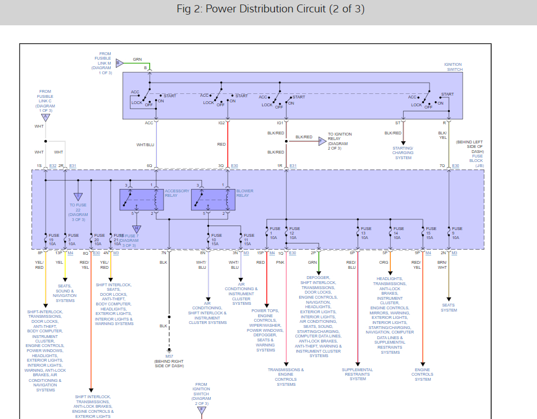Screen dimensions: 537x419
Task: Select the Accessory Relay symbol box
Action: pos(142,200)
